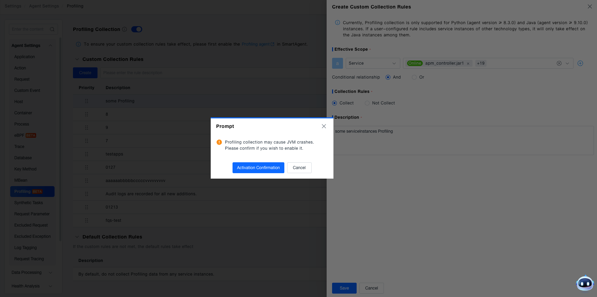Collapse the Custom Collection Rules section

77,59
